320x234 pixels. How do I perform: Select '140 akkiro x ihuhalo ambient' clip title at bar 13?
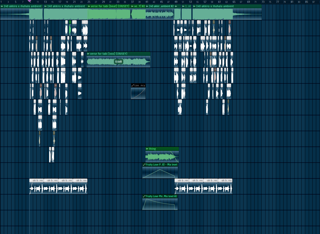click(x=66, y=6)
